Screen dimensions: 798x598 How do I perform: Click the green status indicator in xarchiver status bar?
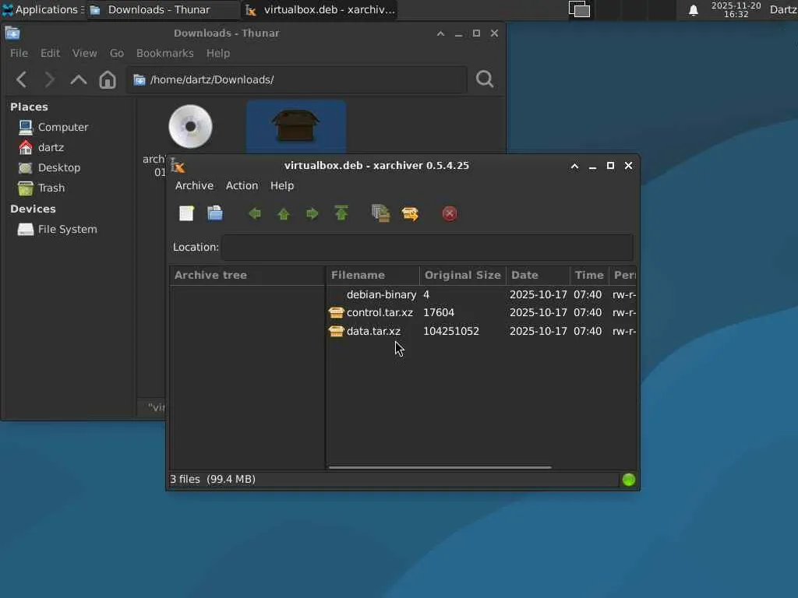tap(629, 480)
